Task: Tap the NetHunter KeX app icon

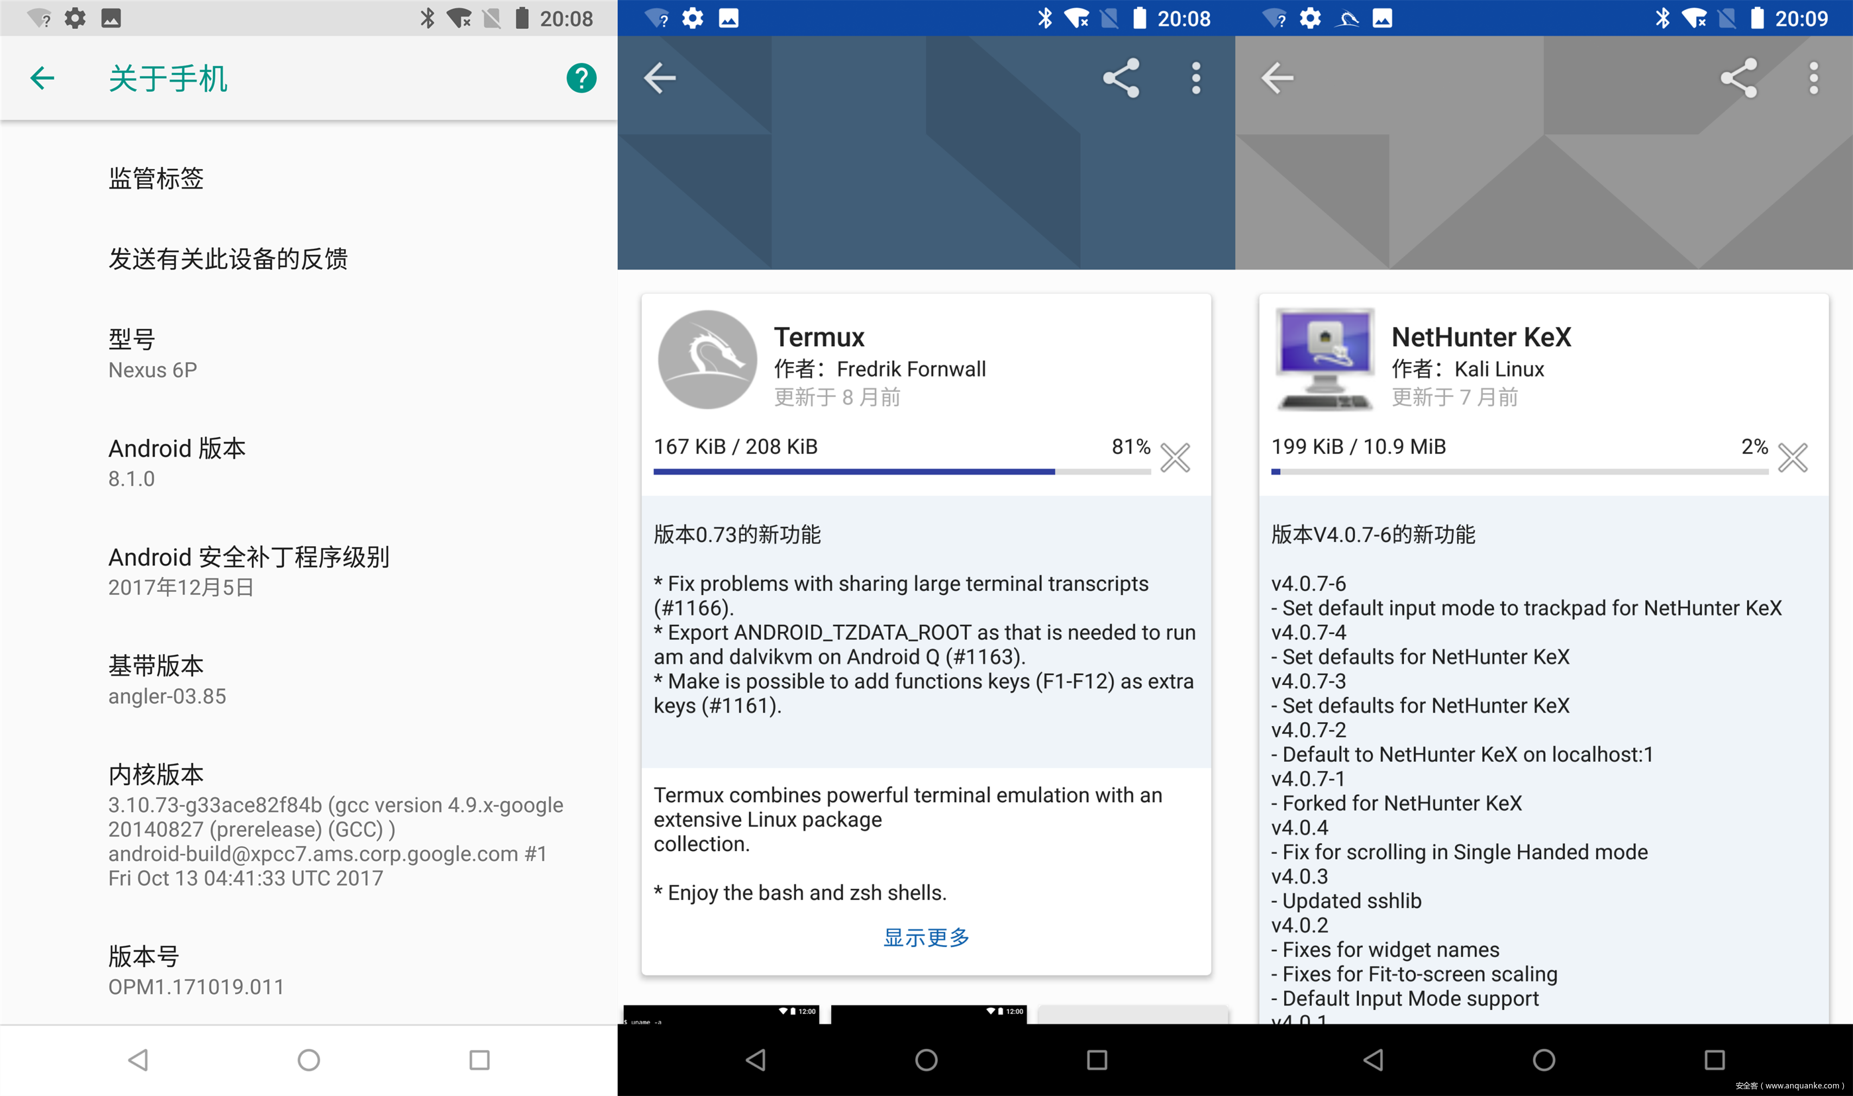Action: [x=1325, y=360]
